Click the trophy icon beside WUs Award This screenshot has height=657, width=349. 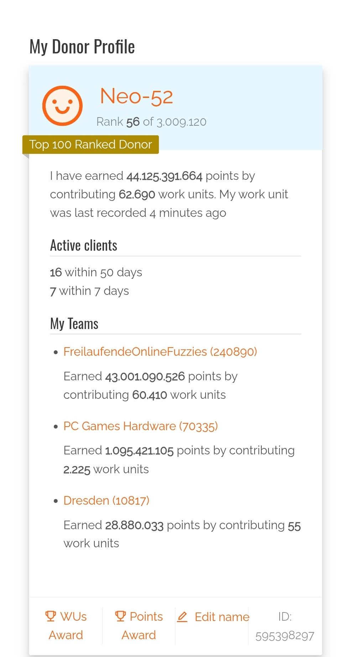(51, 616)
